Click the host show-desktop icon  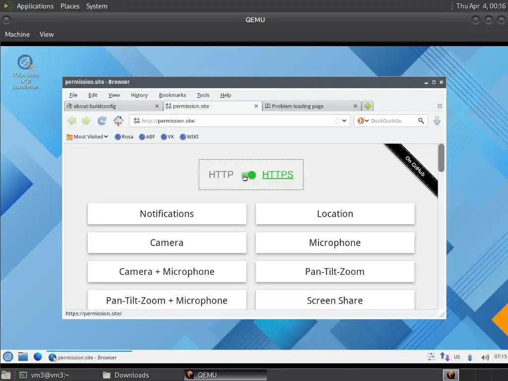coord(6,375)
